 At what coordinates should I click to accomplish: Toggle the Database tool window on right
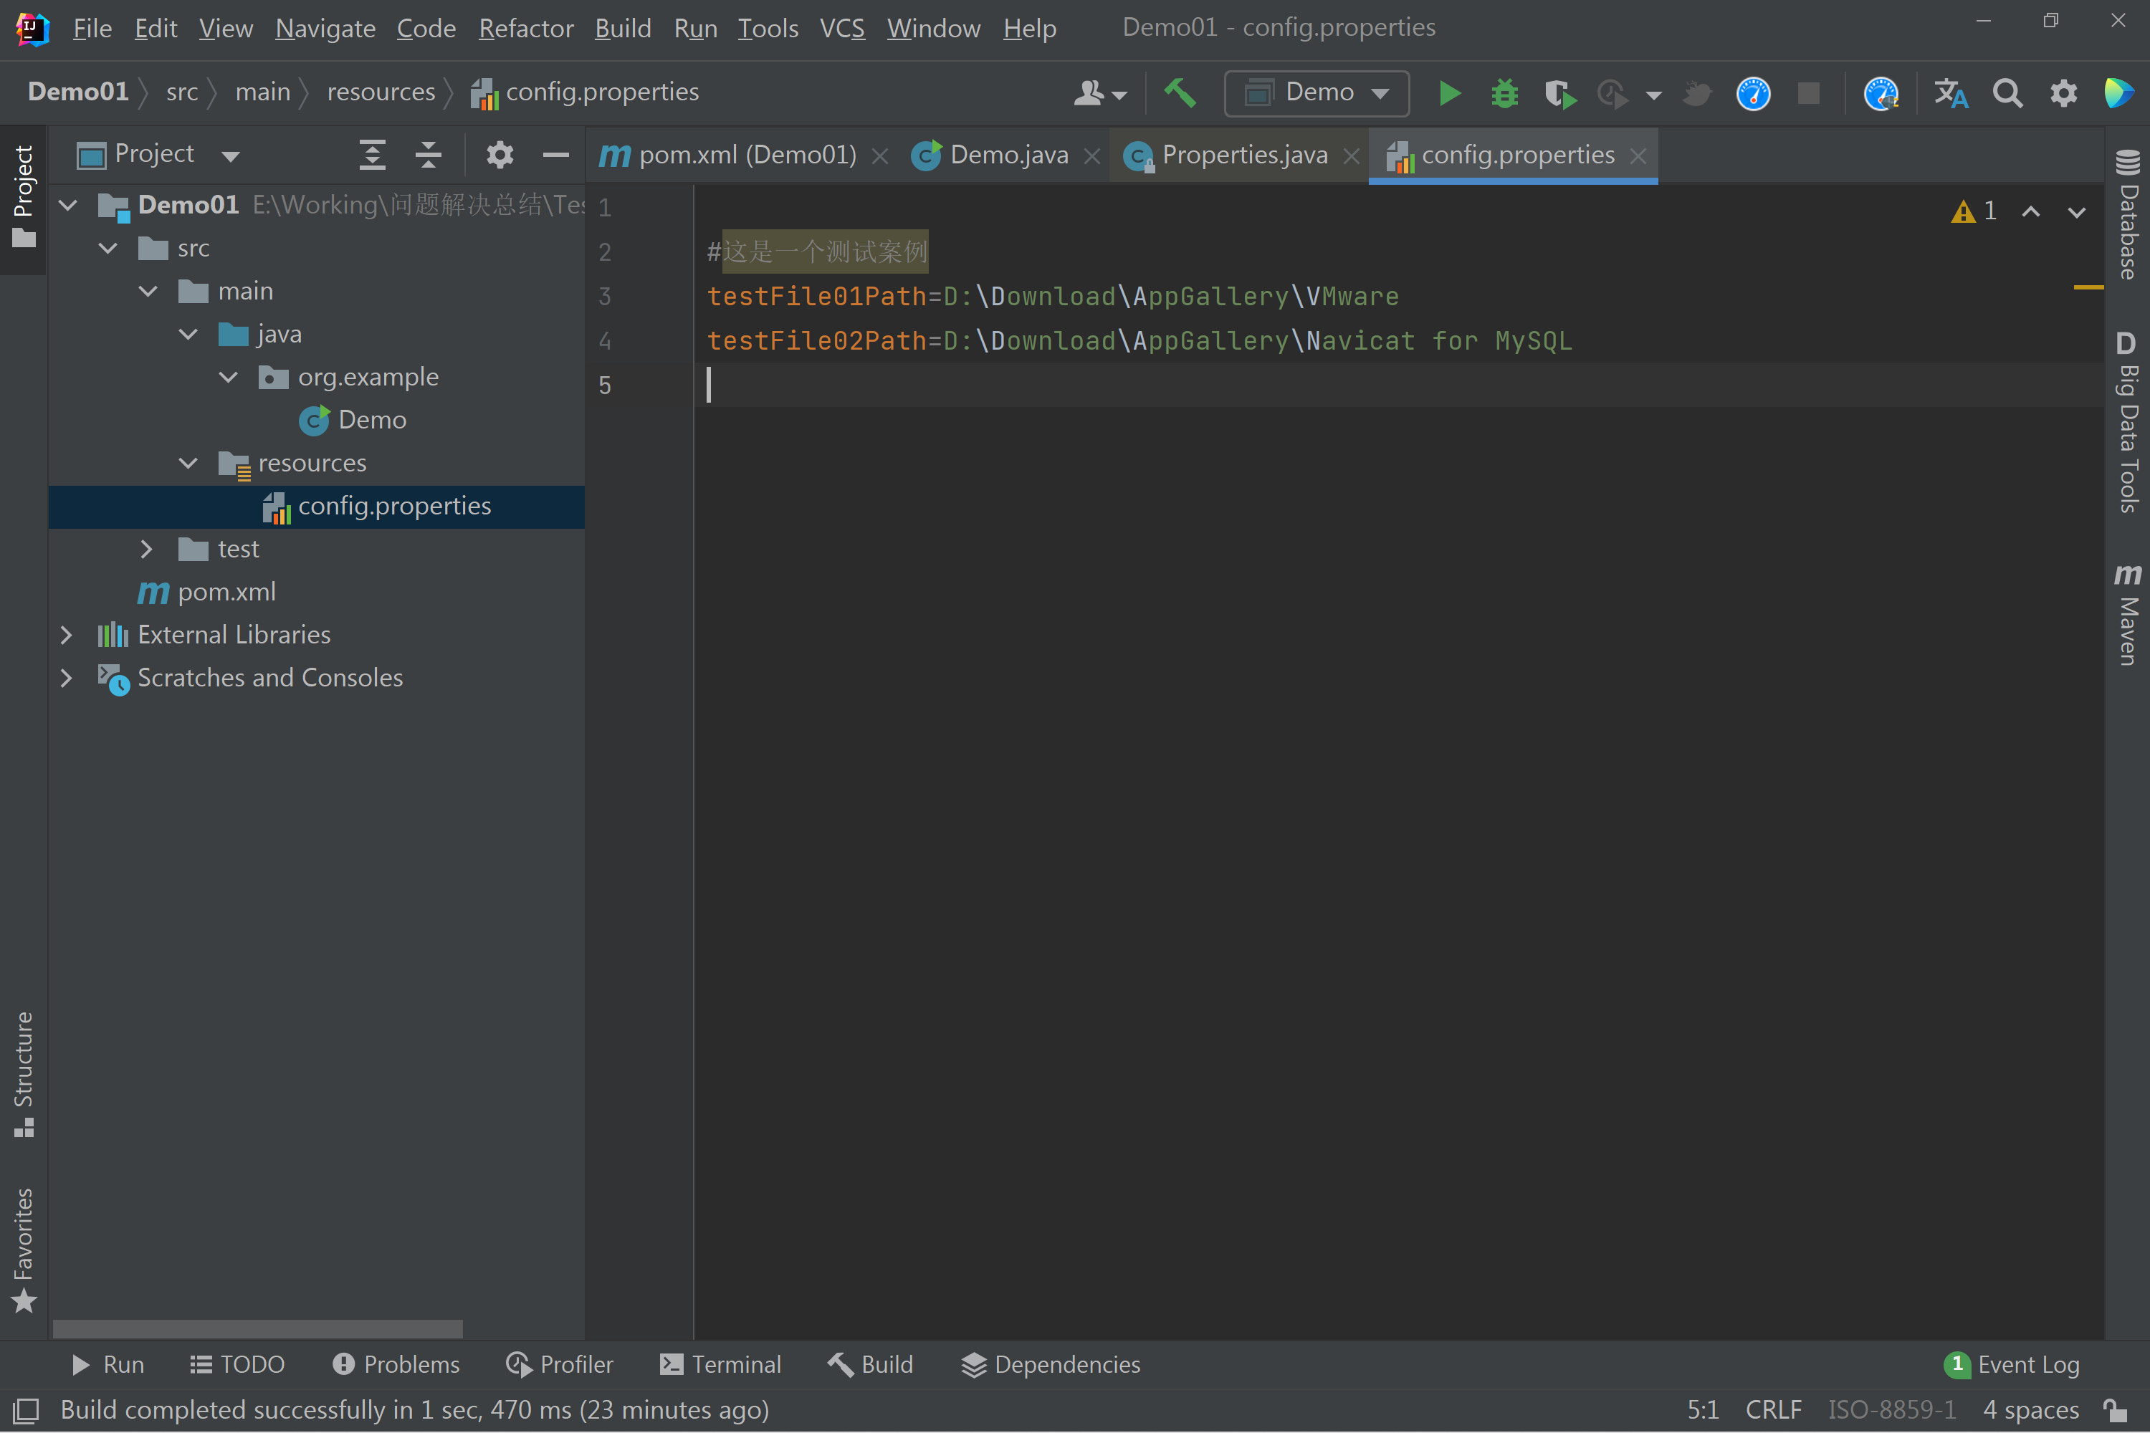[2128, 215]
